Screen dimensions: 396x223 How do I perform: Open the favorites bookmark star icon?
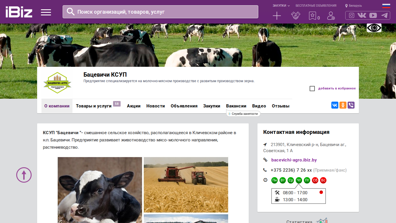[x=312, y=16]
